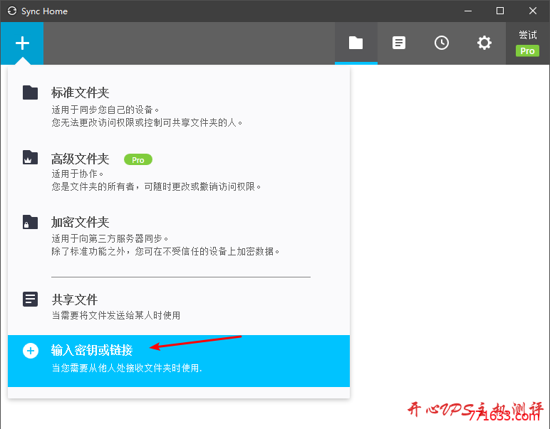Click the circled plus enter-key icon
Image resolution: width=550 pixels, height=429 pixels.
pos(30,351)
